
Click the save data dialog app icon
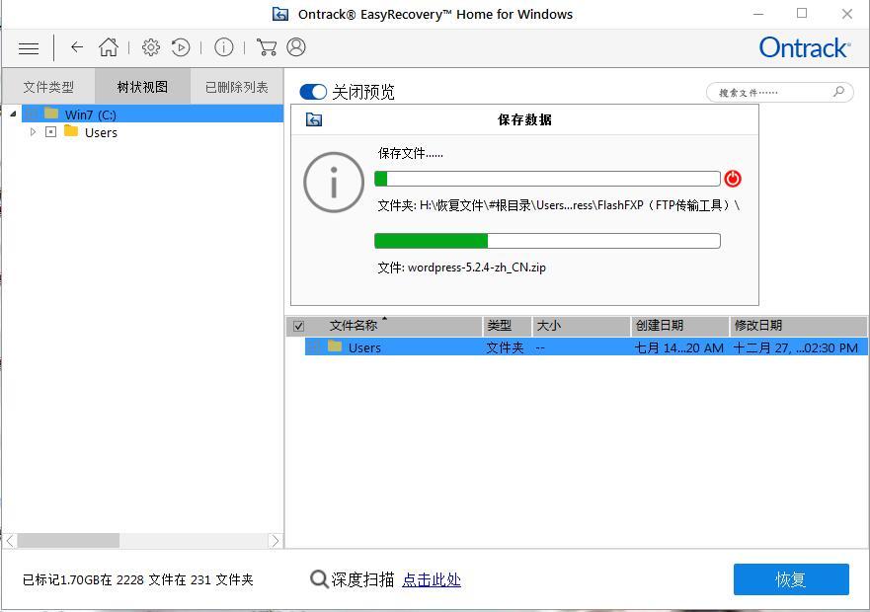pyautogui.click(x=314, y=119)
